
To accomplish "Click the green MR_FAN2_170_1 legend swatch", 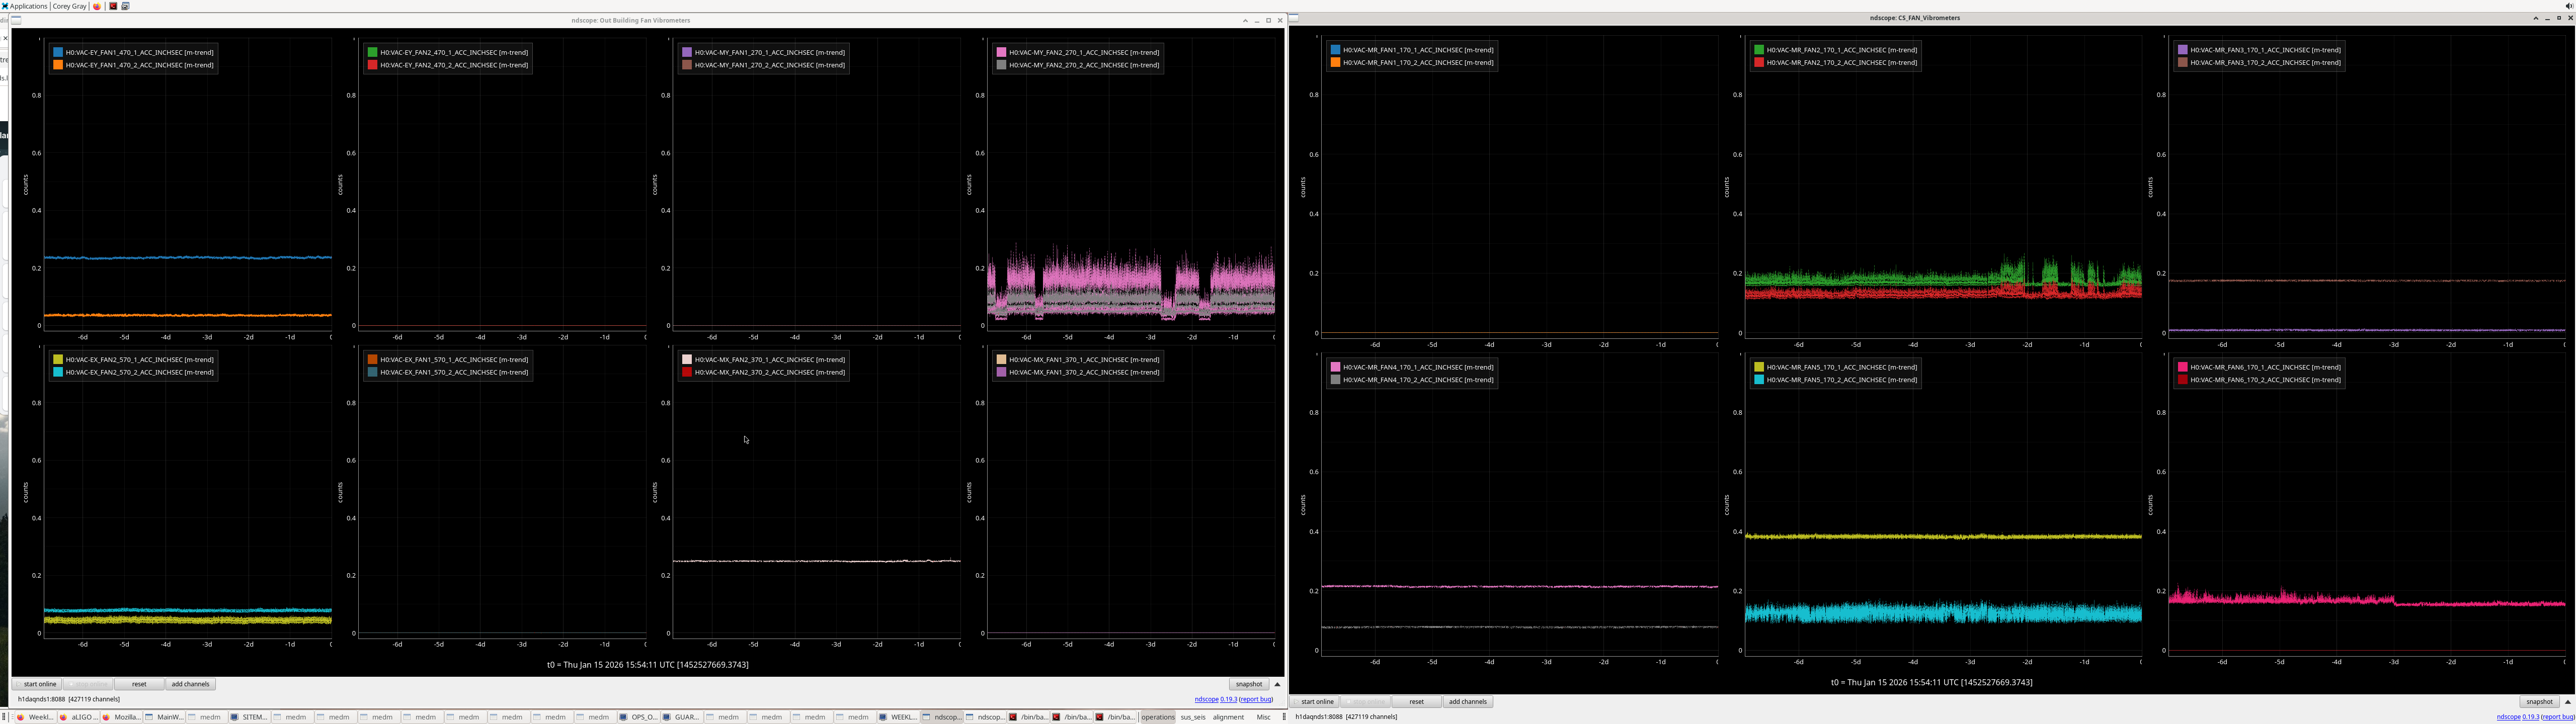I will coord(1758,50).
